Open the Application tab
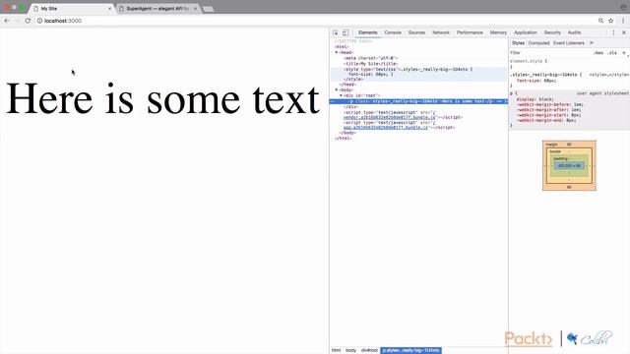This screenshot has width=630, height=354. [525, 32]
